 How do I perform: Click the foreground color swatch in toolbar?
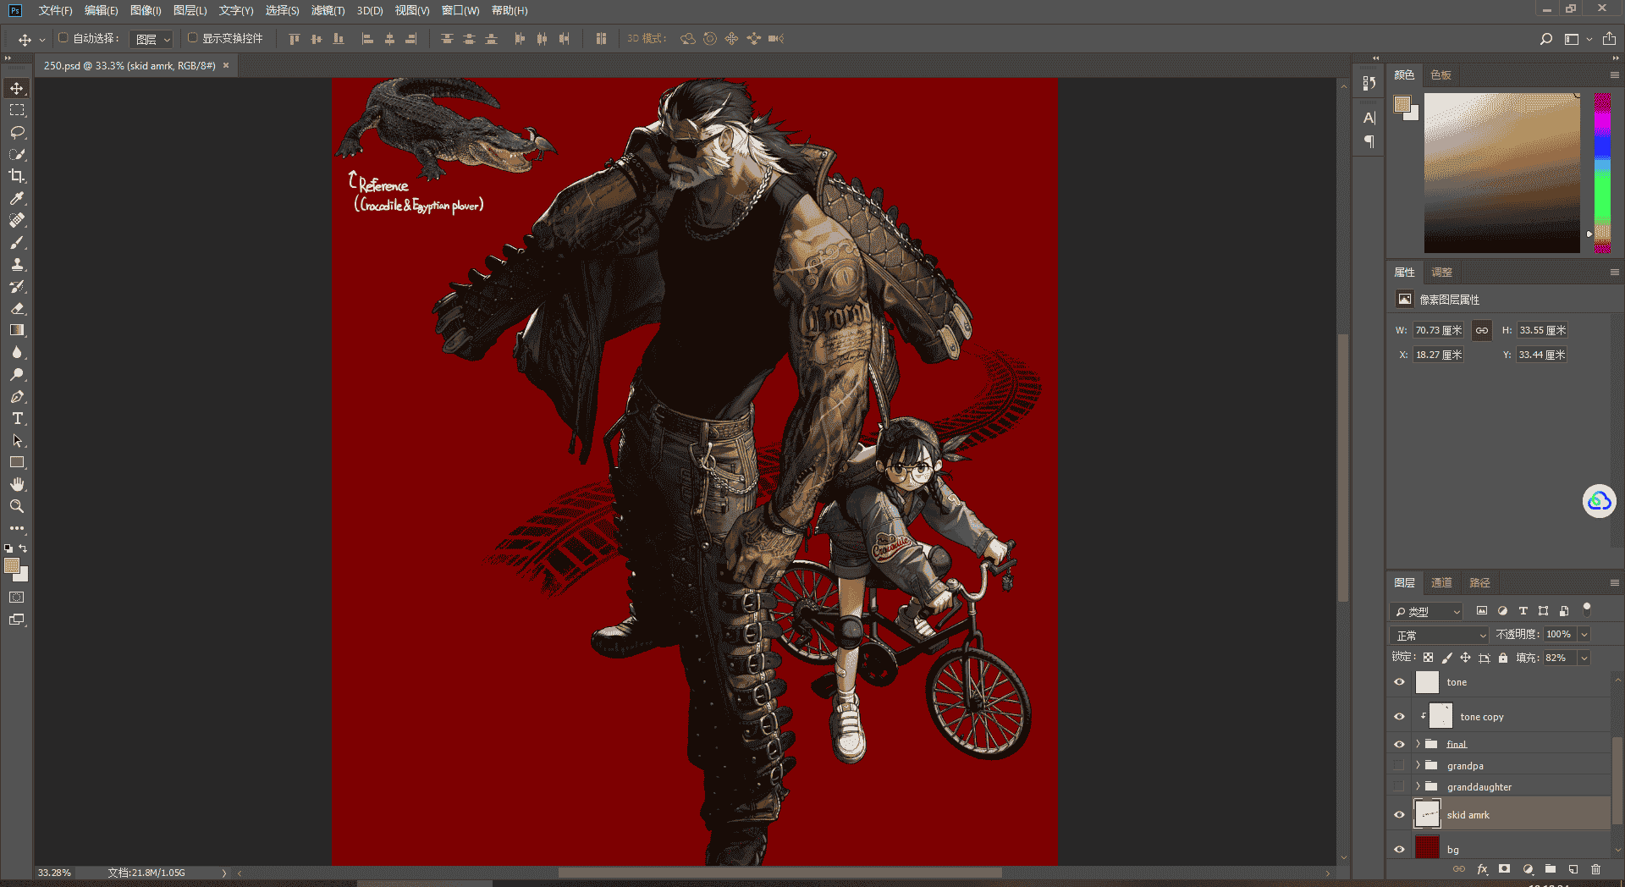pos(11,565)
